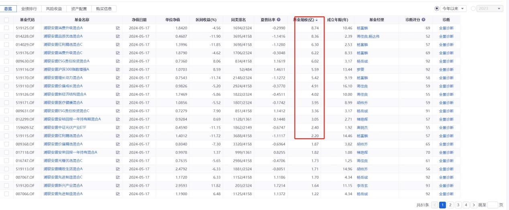This screenshot has height=210, width=509.
Task: Tick the select-all checkbox in table header
Action: point(6,20)
